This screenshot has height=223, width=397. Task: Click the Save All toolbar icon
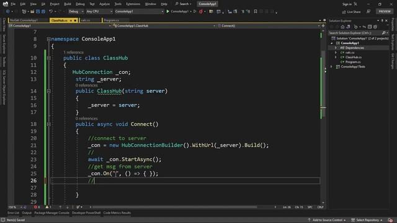[43, 11]
